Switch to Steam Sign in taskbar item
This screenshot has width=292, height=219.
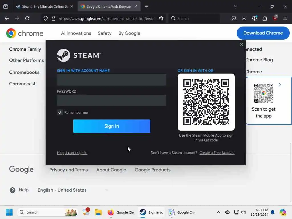151,212
